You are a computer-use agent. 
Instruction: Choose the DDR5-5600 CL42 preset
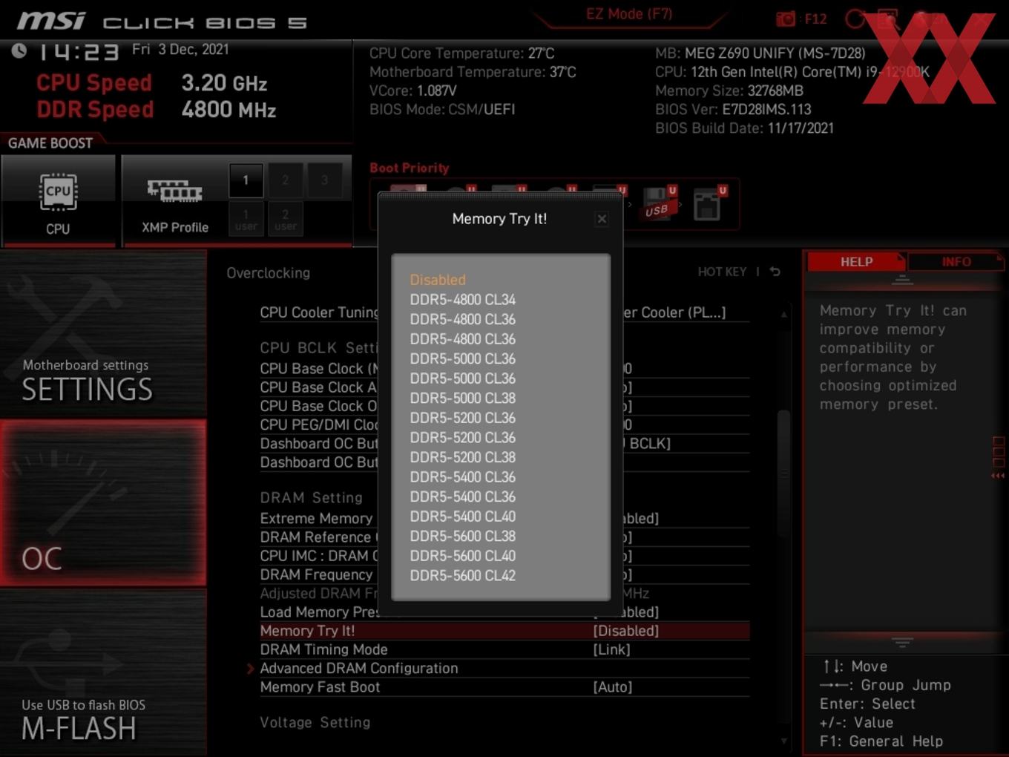463,575
